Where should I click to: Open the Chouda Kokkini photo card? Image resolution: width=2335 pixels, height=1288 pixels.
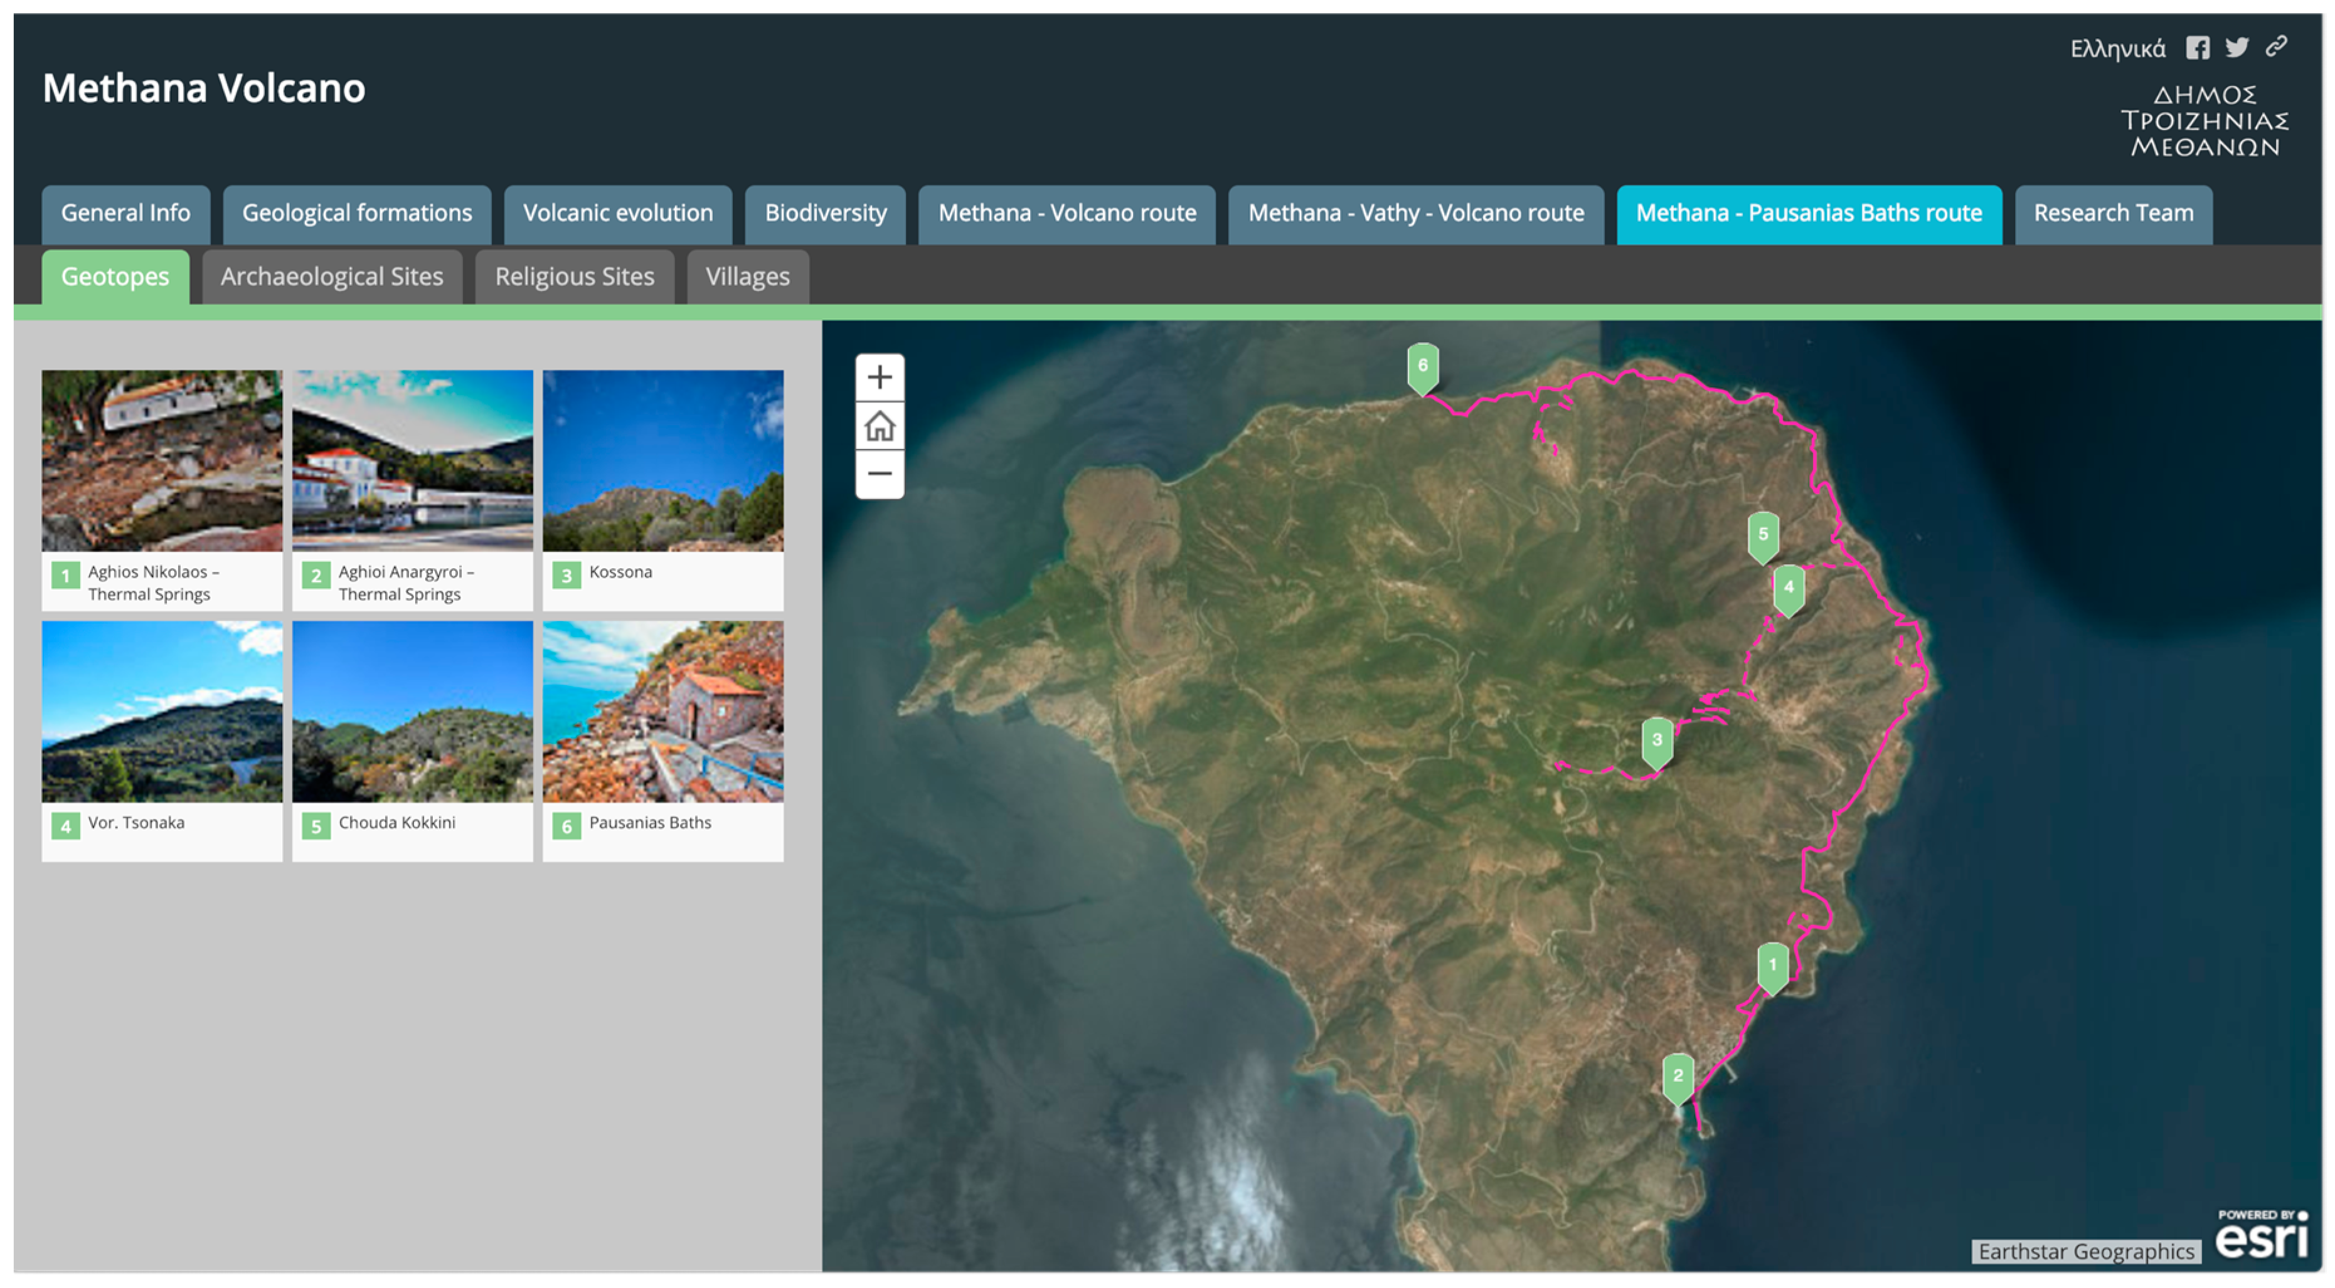(x=412, y=713)
